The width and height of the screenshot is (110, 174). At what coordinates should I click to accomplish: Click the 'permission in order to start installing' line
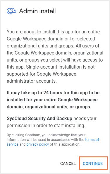(x=46, y=126)
